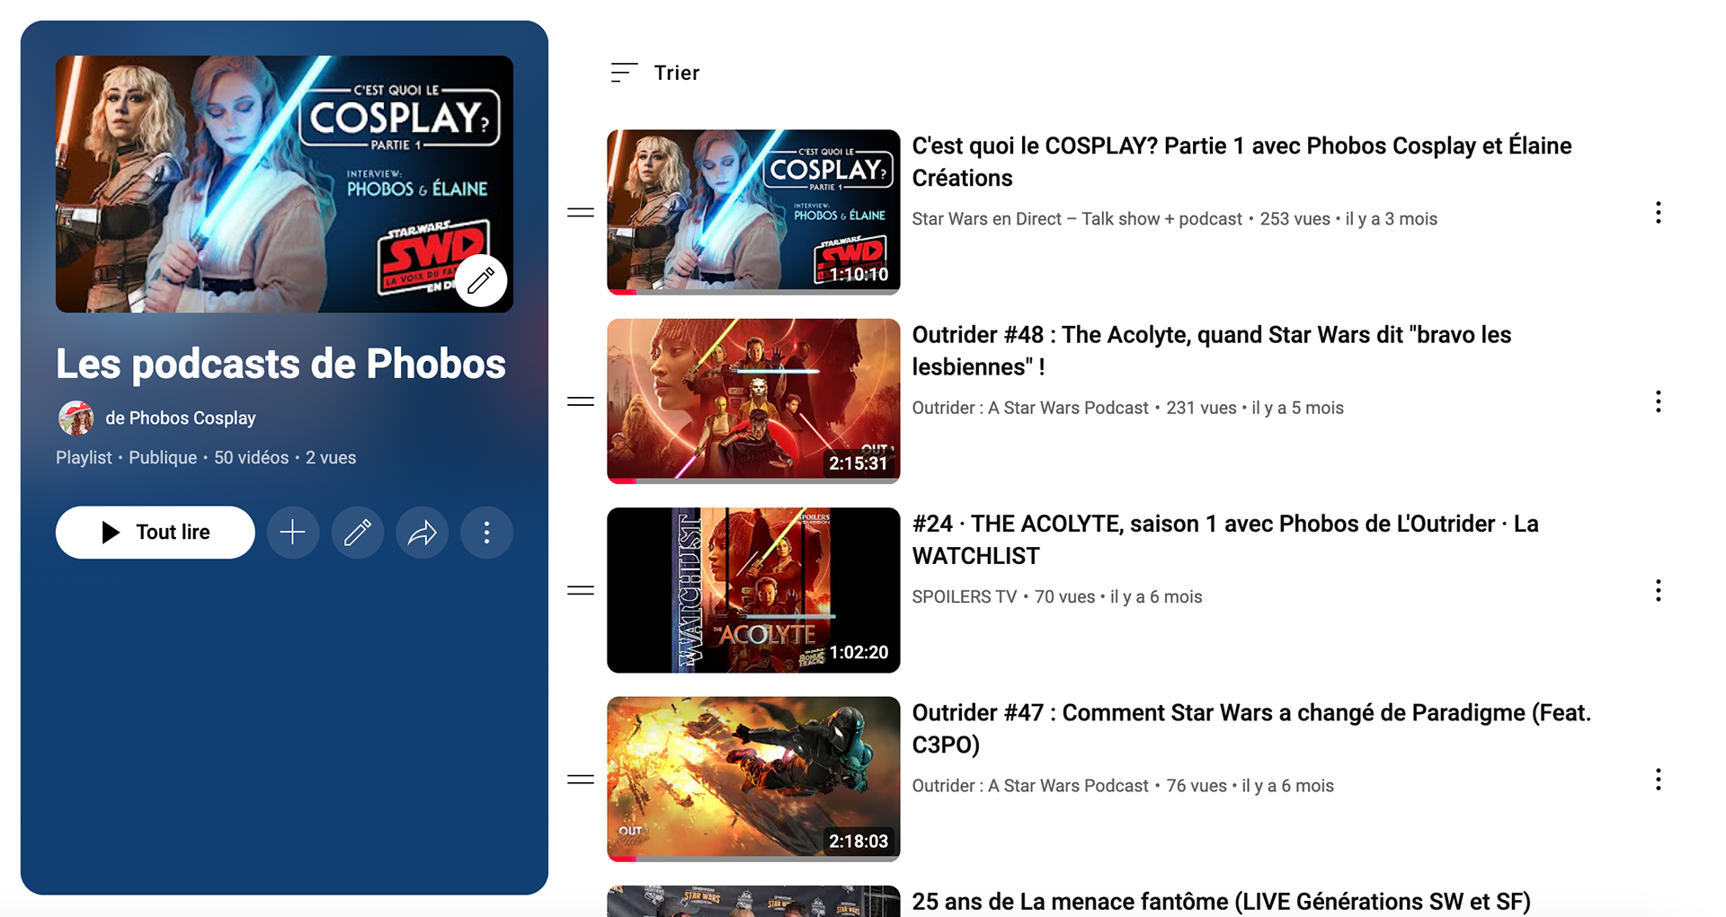The width and height of the screenshot is (1726, 917).
Task: Open the de Phobos Cosplay channel link
Action: 181,419
